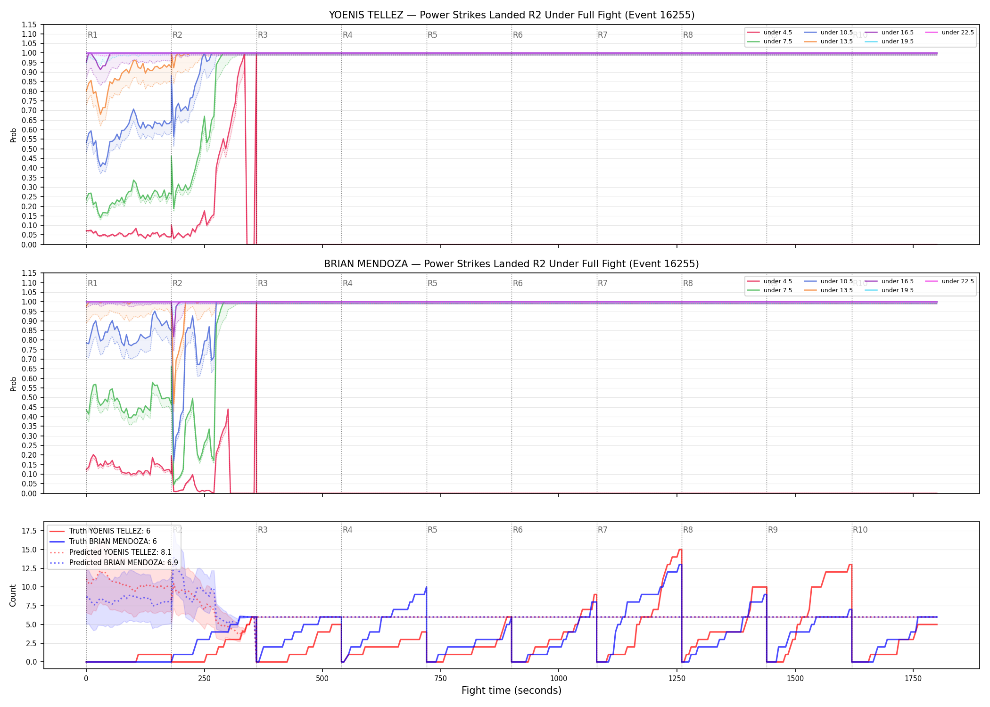
Task: Click 'under 22.5' legend entry in top chart
Action: coord(949,33)
